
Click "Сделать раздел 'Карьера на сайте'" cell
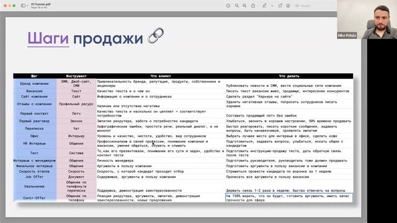[x=289, y=97]
